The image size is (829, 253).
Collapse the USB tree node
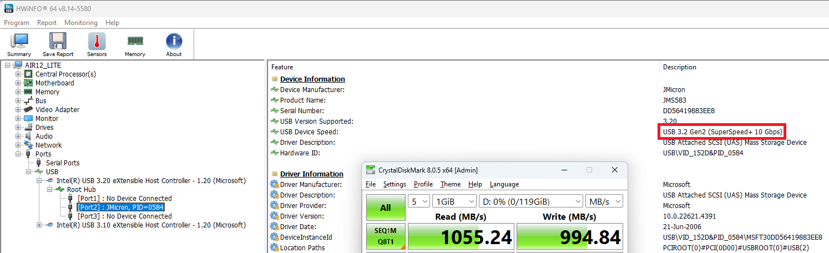click(29, 171)
